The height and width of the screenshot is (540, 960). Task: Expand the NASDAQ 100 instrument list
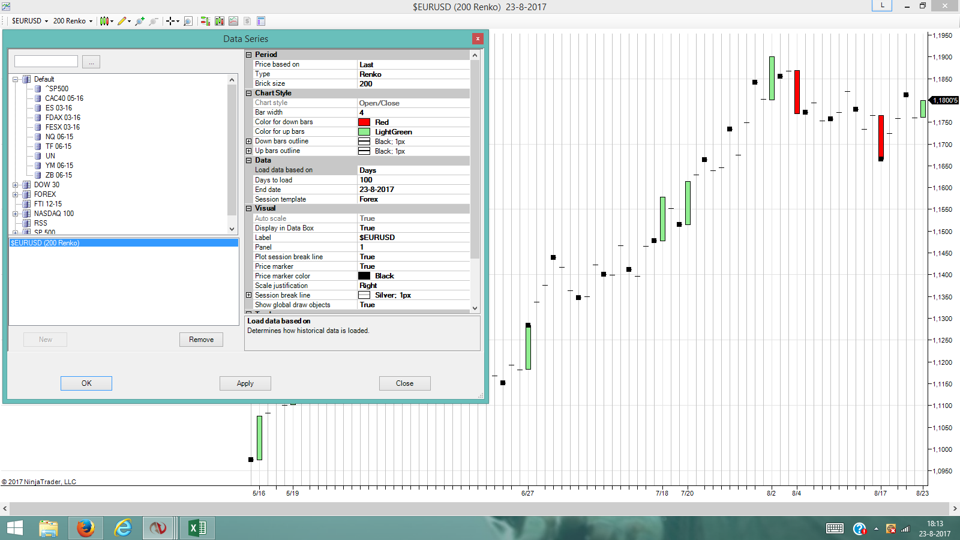pyautogui.click(x=16, y=214)
